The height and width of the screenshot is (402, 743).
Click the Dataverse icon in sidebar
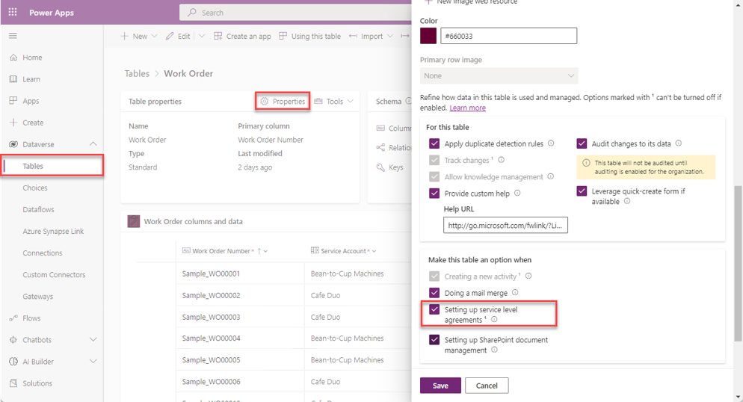pyautogui.click(x=13, y=144)
